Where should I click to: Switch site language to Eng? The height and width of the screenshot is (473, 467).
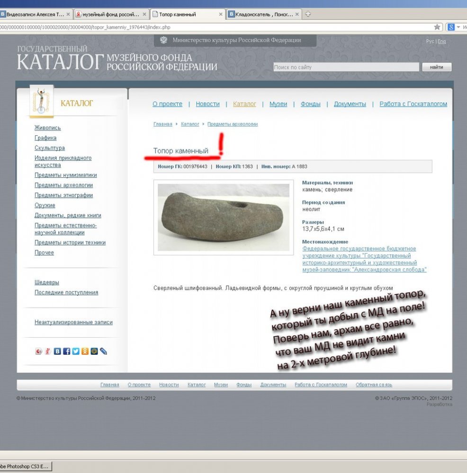click(x=441, y=42)
